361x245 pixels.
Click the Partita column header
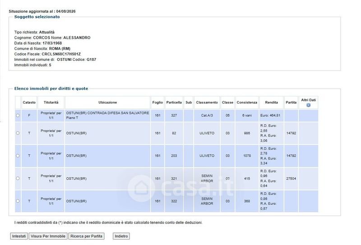[x=291, y=103]
